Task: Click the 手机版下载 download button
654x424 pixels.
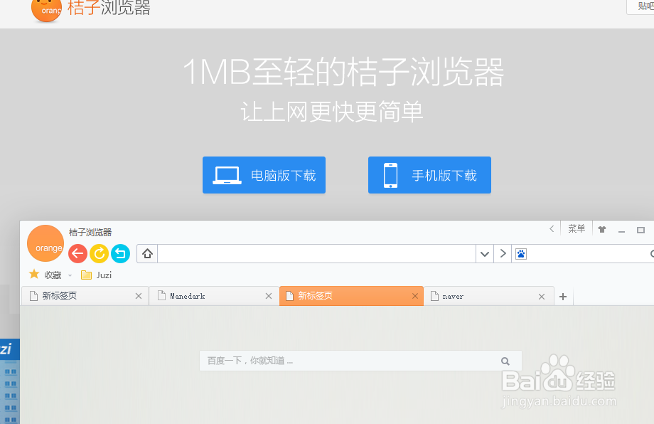Action: [x=429, y=174]
